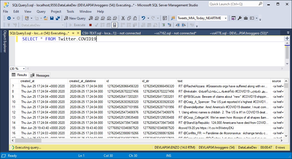Cancel the executing query with the red stop button
This screenshot has height=159, width=292.
coord(90,25)
